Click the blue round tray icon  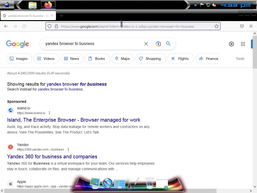[195, 5]
